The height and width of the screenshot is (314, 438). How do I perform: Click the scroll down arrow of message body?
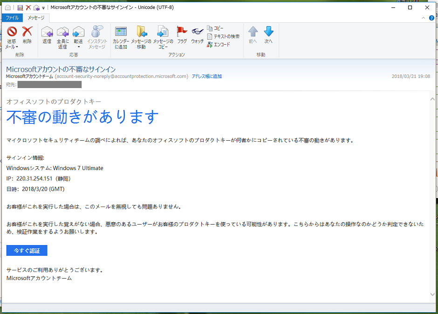tap(432, 294)
